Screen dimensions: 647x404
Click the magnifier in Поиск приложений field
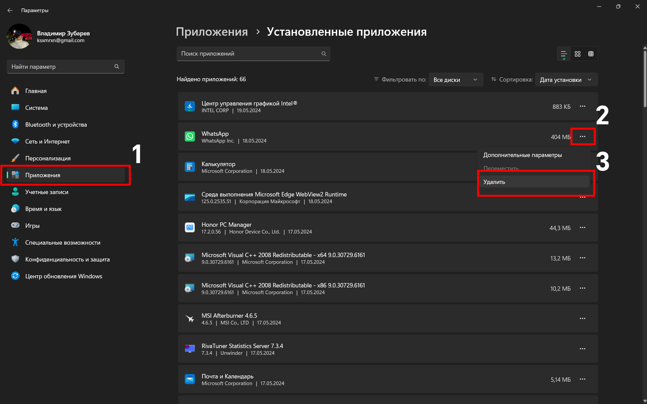pyautogui.click(x=324, y=54)
